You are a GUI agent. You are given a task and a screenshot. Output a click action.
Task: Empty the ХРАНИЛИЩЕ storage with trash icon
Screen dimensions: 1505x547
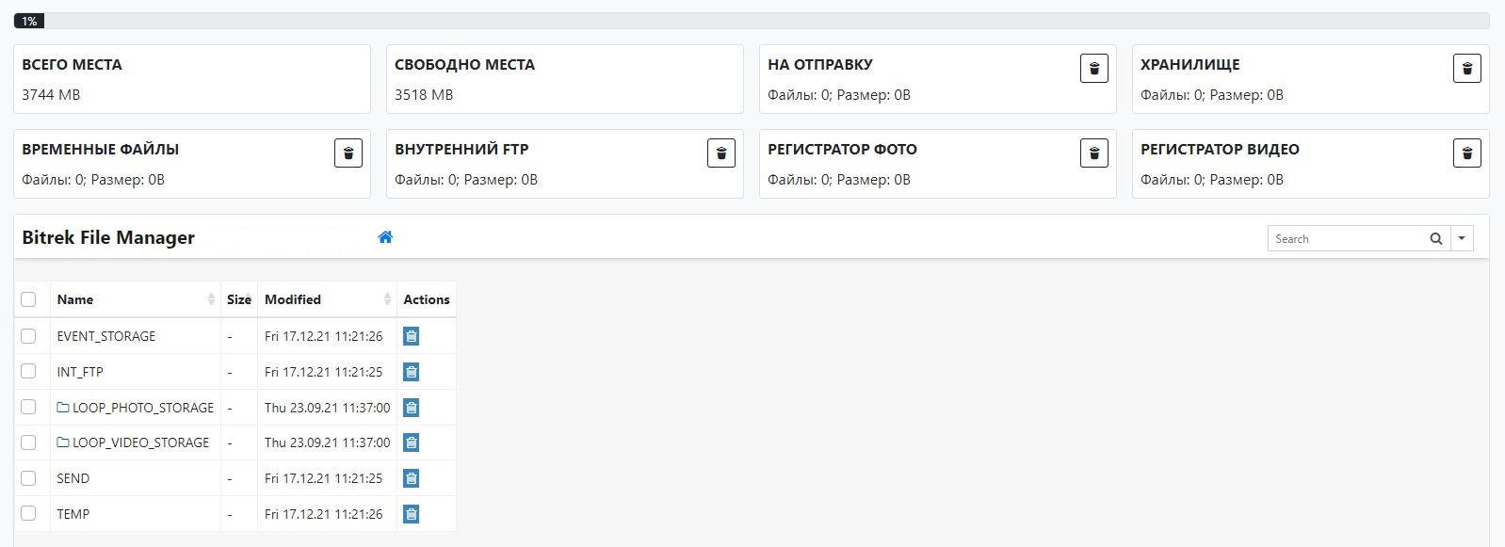click(x=1466, y=69)
